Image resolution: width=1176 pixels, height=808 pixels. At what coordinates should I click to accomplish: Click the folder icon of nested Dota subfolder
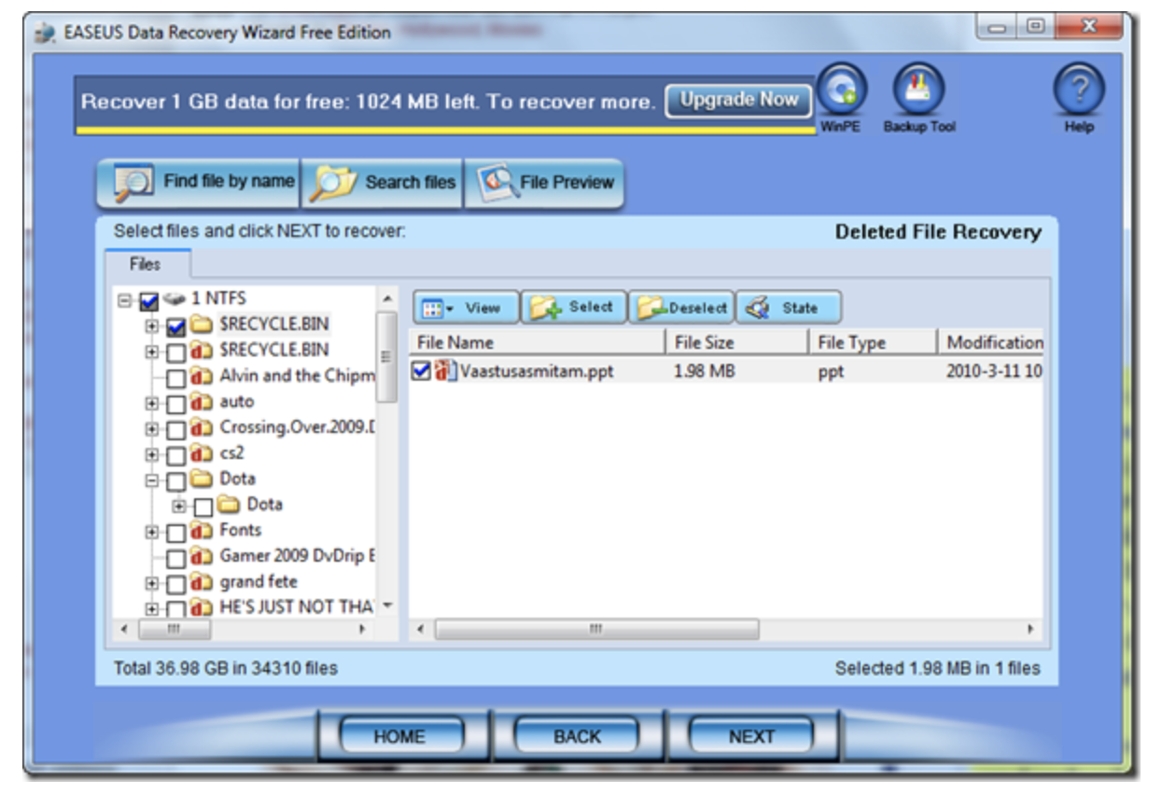click(x=230, y=506)
